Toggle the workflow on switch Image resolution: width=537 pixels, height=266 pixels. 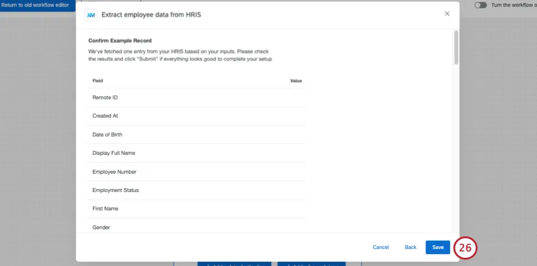pos(481,6)
